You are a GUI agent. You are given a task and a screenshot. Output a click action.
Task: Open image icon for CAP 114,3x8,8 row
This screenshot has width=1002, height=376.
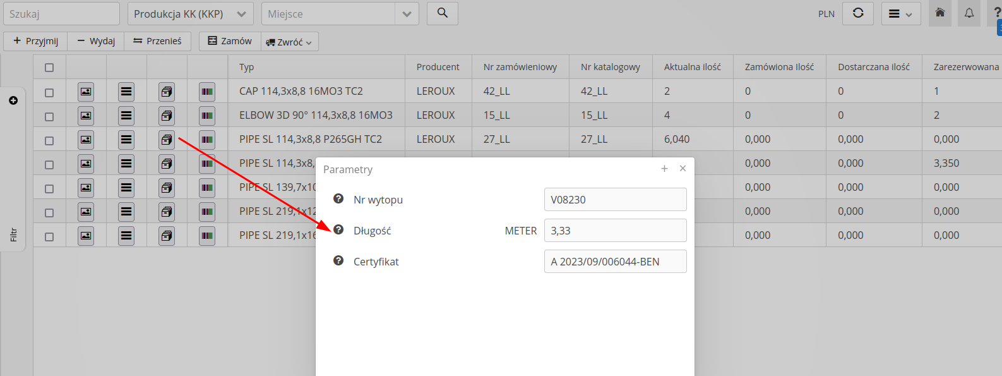point(86,92)
